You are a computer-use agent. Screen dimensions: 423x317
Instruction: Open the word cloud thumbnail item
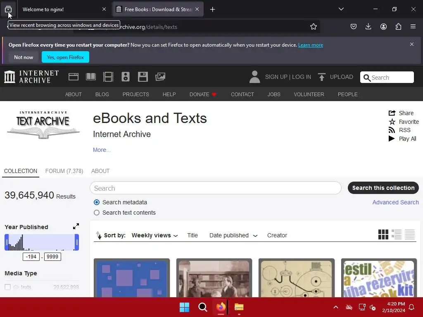(379, 278)
